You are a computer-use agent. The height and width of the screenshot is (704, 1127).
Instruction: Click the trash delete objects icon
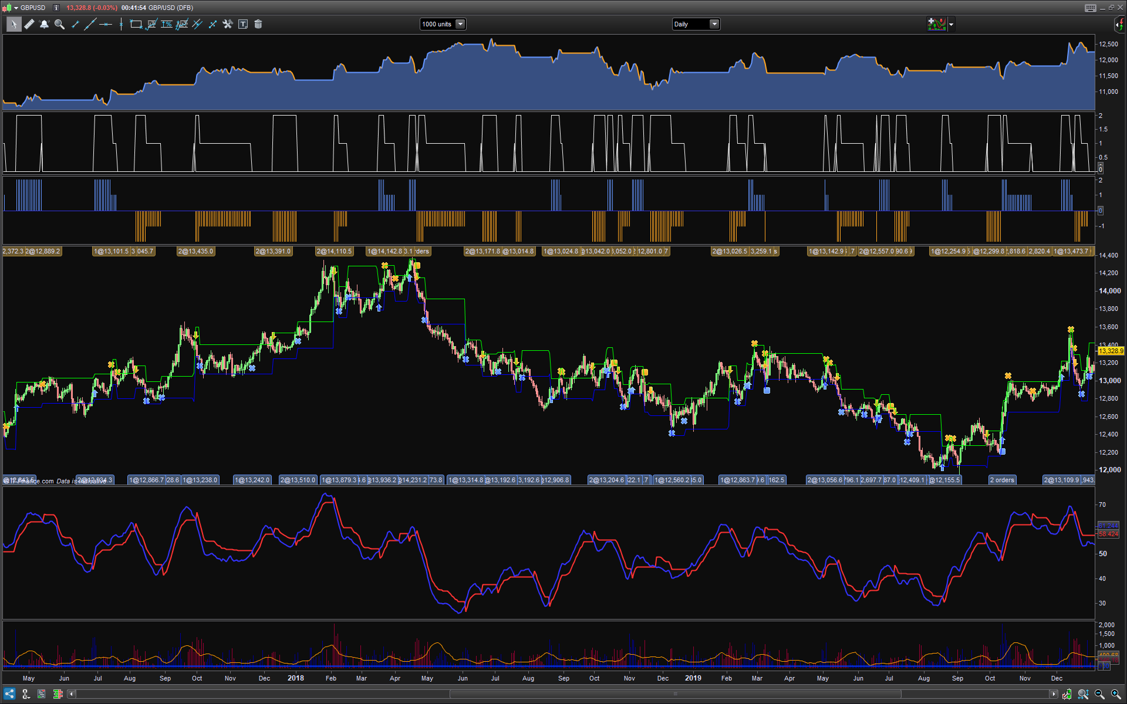point(258,24)
